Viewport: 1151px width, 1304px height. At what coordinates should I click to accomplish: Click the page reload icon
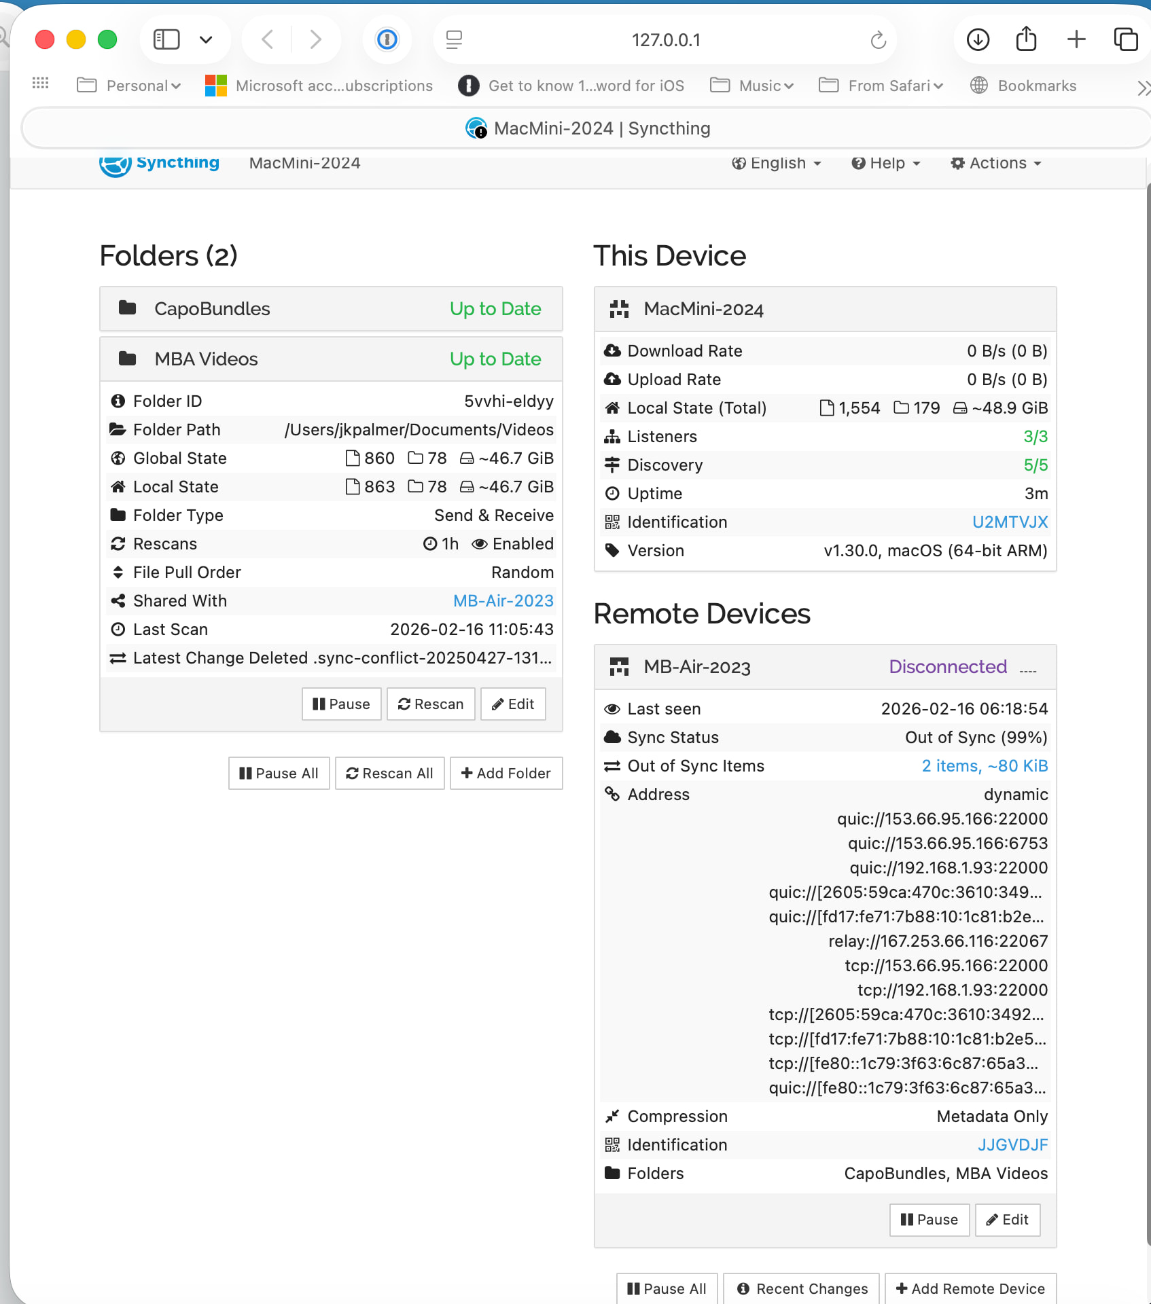(x=878, y=41)
